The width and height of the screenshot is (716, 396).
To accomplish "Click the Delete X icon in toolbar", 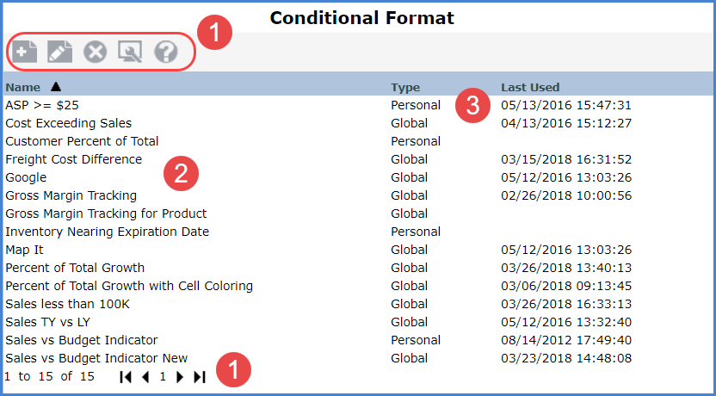I will click(95, 53).
